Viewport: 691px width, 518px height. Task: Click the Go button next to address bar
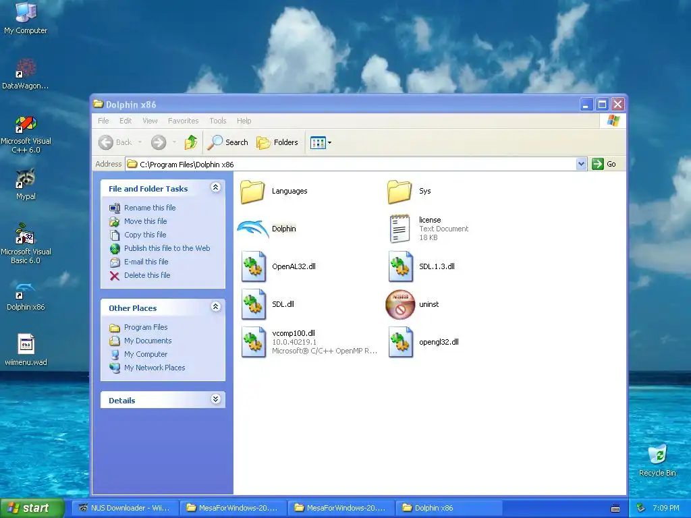coord(604,164)
